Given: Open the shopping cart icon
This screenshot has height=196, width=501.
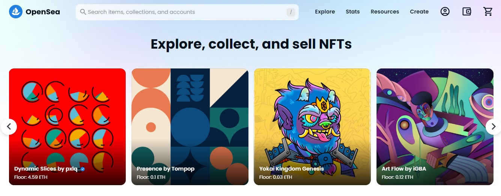Looking at the screenshot, I should tap(488, 12).
